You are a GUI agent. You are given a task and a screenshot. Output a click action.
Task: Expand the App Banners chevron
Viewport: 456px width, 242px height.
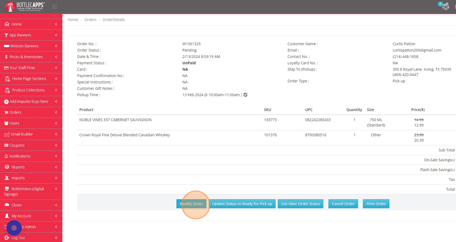tap(56, 35)
